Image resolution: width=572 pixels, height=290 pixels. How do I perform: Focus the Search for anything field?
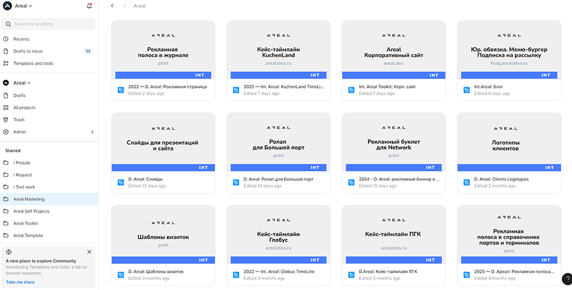tap(52, 24)
